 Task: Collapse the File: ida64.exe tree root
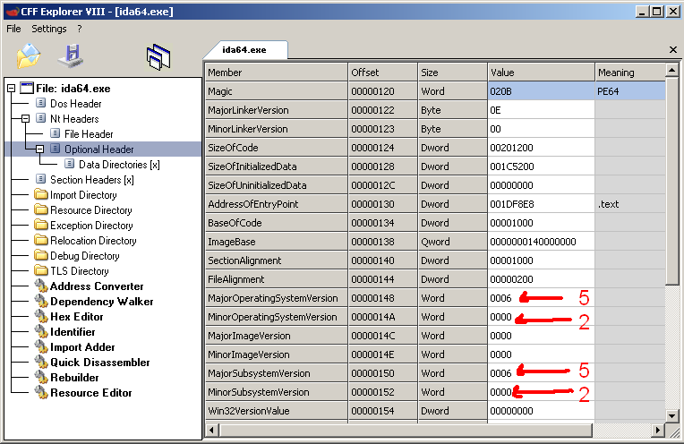pyautogui.click(x=12, y=89)
